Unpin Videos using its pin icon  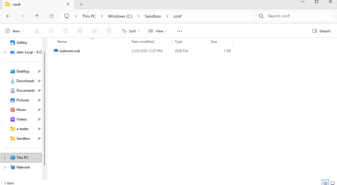39,120
